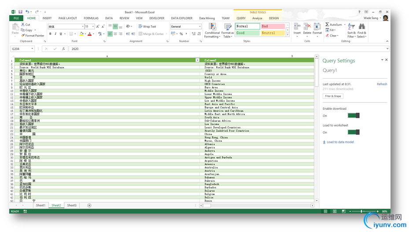Viewport: 409px width, 232px height.
Task: Switch to the FORMULAS tab
Action: click(91, 18)
